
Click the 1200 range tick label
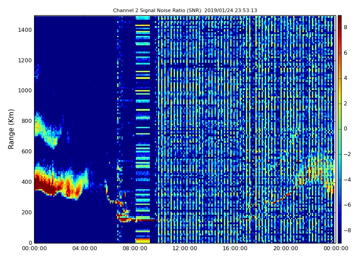[25, 61]
